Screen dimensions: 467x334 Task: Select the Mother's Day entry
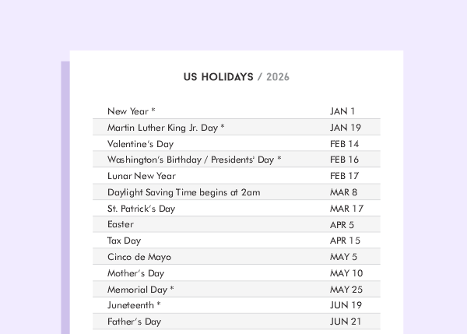[136, 273]
